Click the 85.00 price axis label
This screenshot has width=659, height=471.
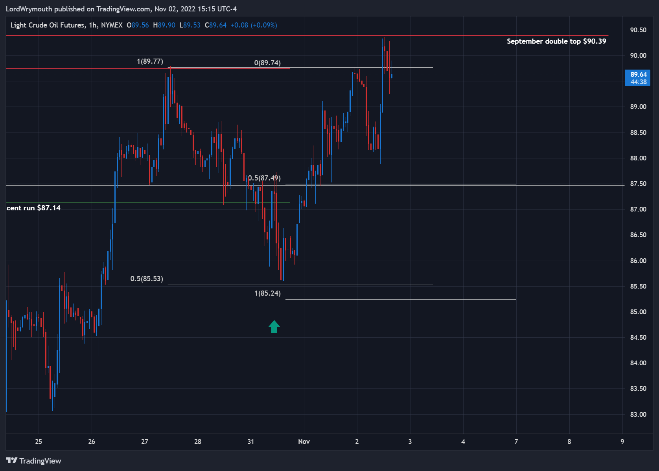638,312
